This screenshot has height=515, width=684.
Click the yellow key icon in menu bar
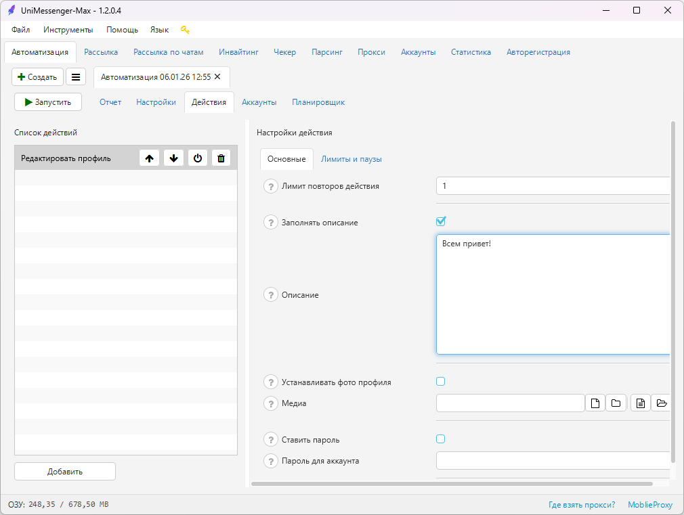(x=185, y=30)
